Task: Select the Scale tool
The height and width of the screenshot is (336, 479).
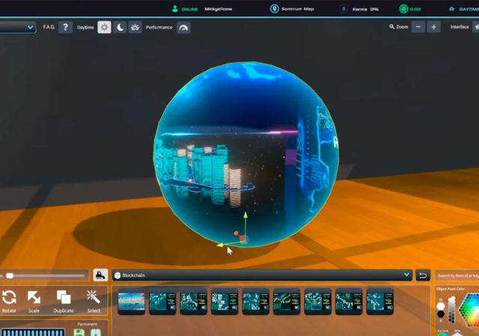Action: pyautogui.click(x=34, y=300)
